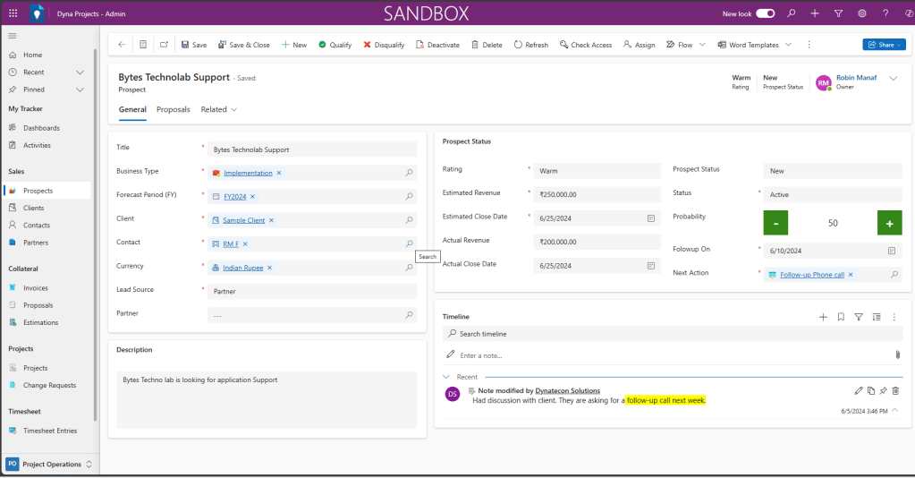
Task: Open the Flow dropdown chevron
Action: (702, 45)
